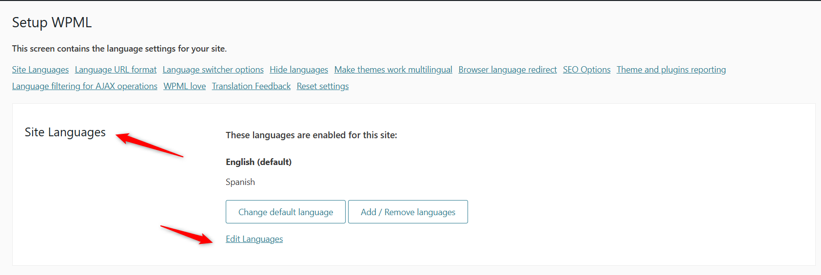
Task: Click the Setup WPML page title
Action: (52, 22)
